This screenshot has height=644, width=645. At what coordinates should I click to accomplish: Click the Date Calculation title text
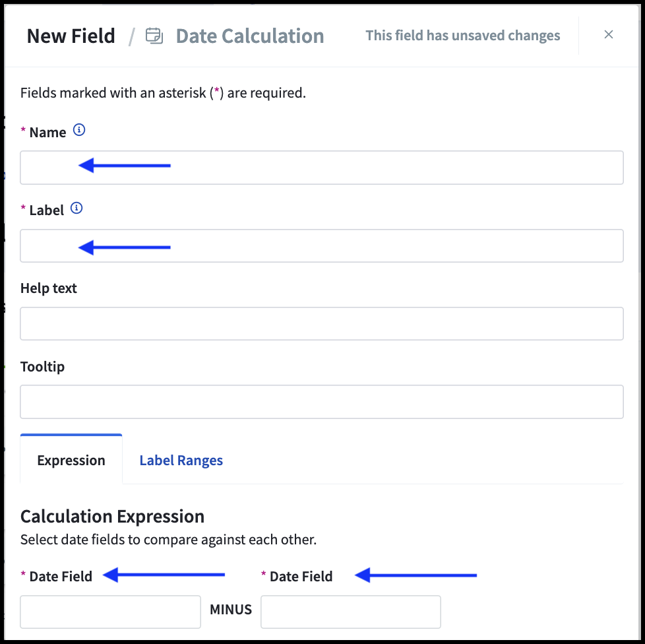point(250,36)
